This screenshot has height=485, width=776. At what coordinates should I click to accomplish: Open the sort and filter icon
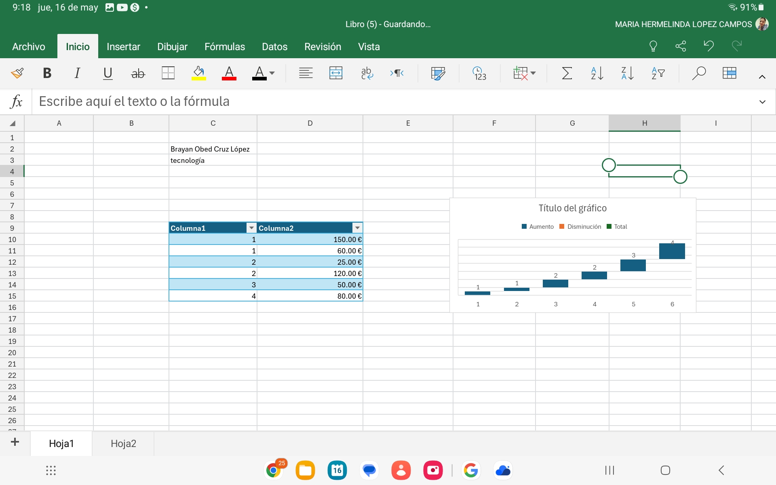coord(658,73)
